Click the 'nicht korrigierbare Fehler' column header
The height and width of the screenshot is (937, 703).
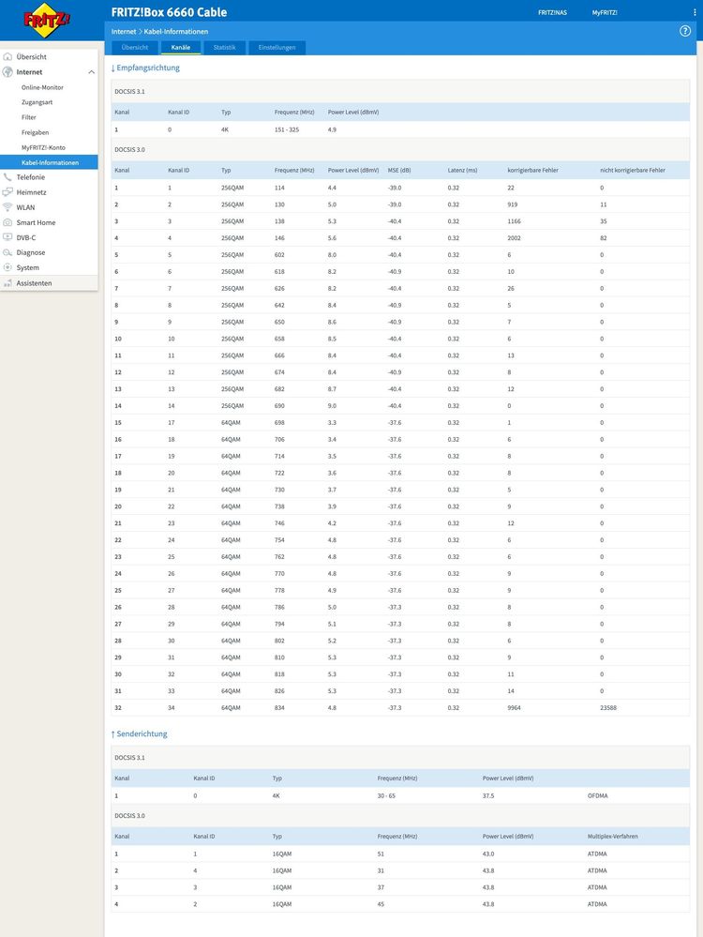(x=633, y=171)
